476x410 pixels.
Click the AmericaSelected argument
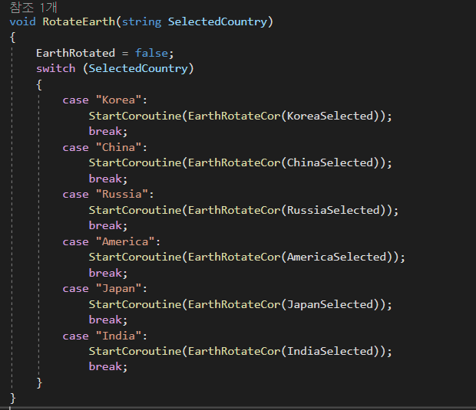tap(337, 257)
